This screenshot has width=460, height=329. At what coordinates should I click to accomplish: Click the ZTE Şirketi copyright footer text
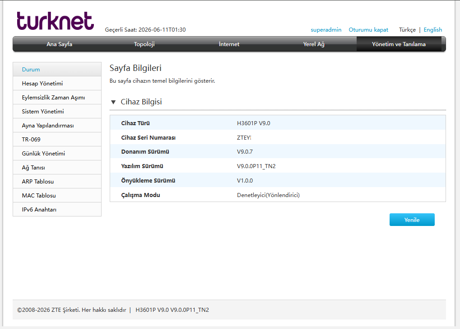pyautogui.click(x=72, y=310)
